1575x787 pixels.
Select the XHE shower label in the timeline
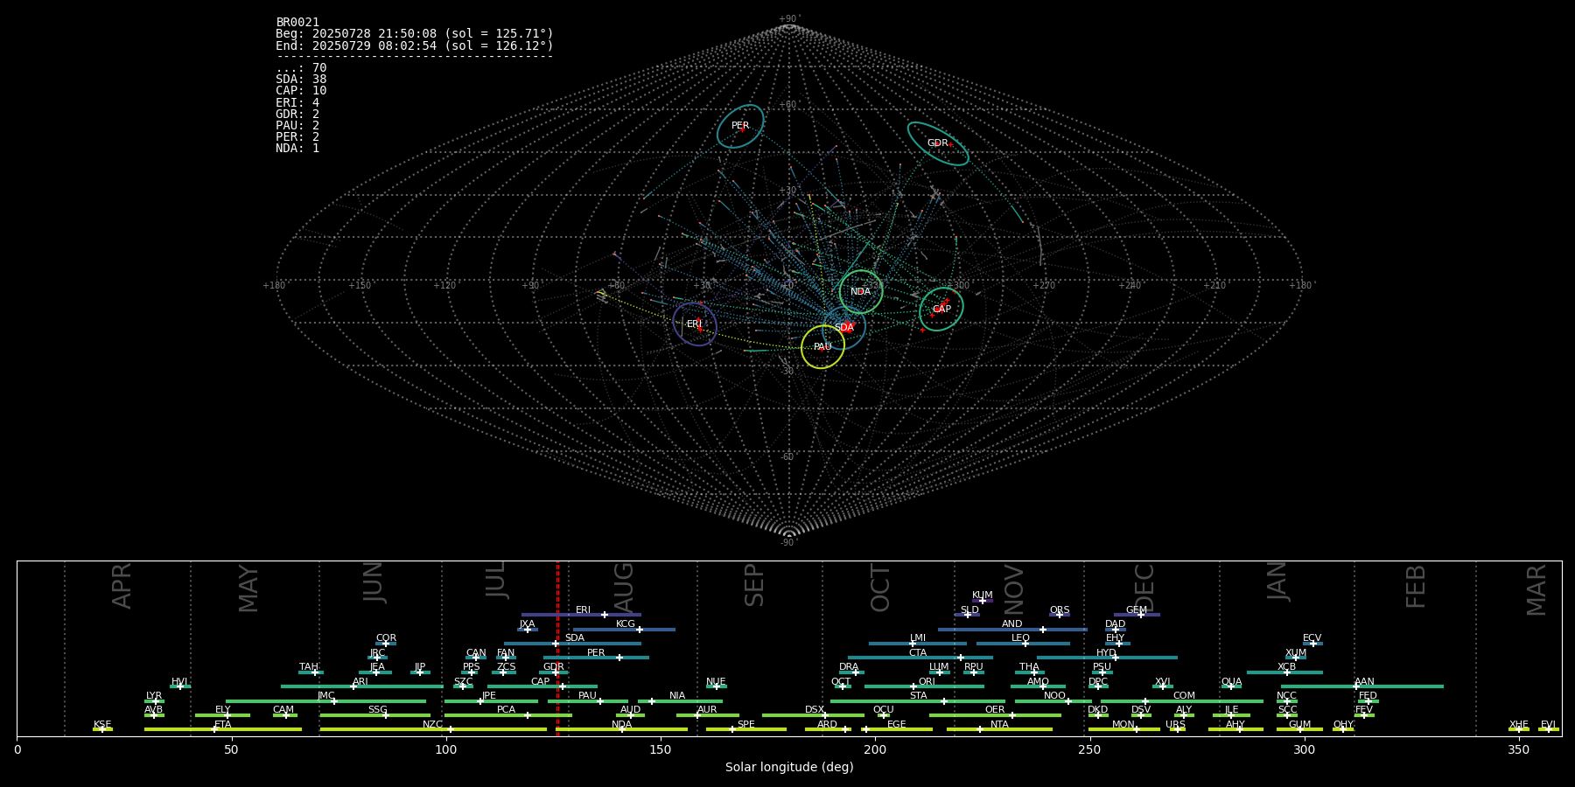(x=1518, y=725)
